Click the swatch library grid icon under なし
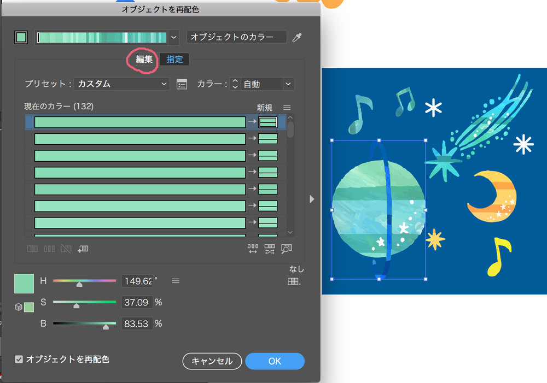 click(x=293, y=281)
